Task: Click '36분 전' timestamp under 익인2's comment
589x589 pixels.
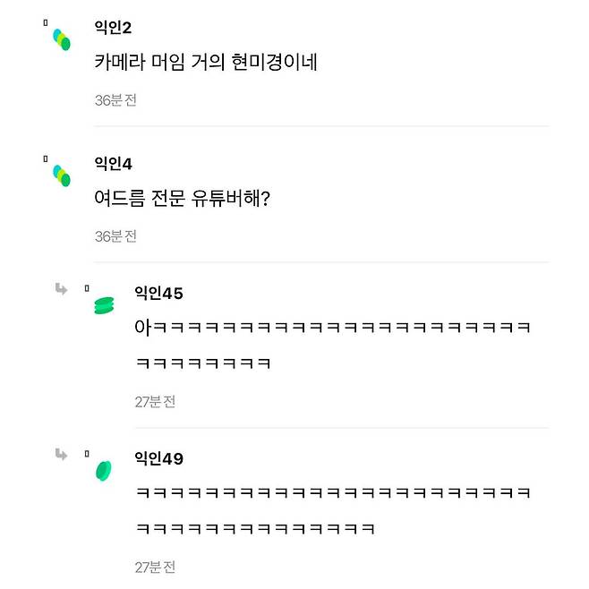Action: [x=115, y=100]
